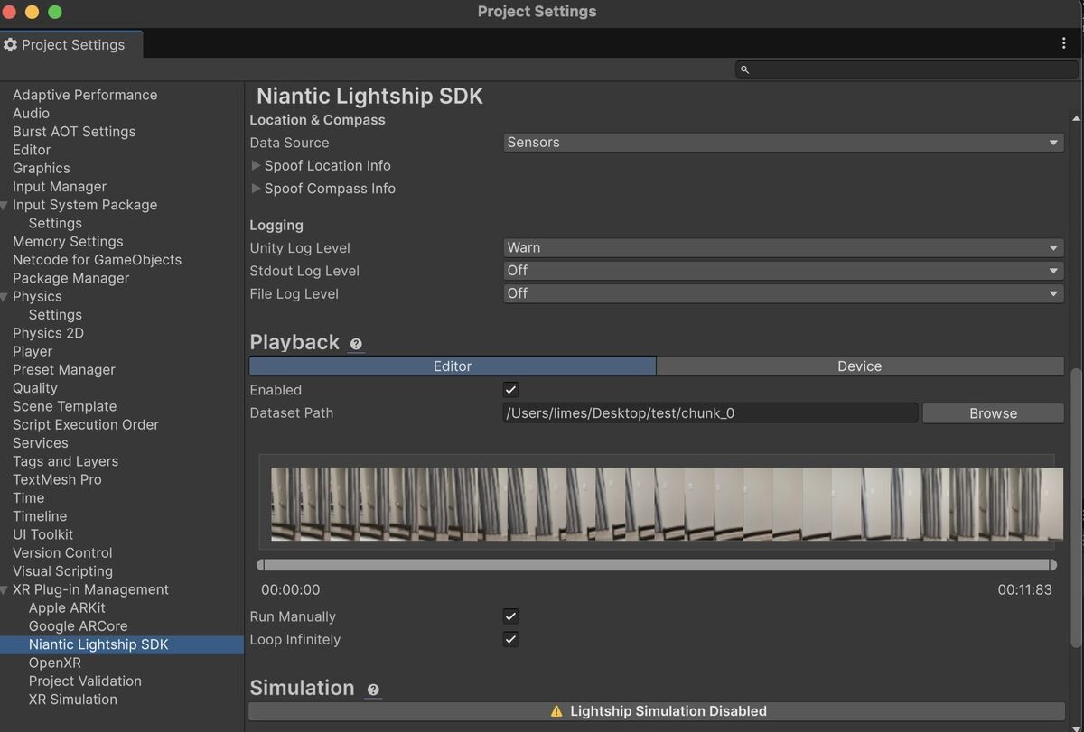Select XR Simulation settings
The height and width of the screenshot is (732, 1084).
point(72,700)
